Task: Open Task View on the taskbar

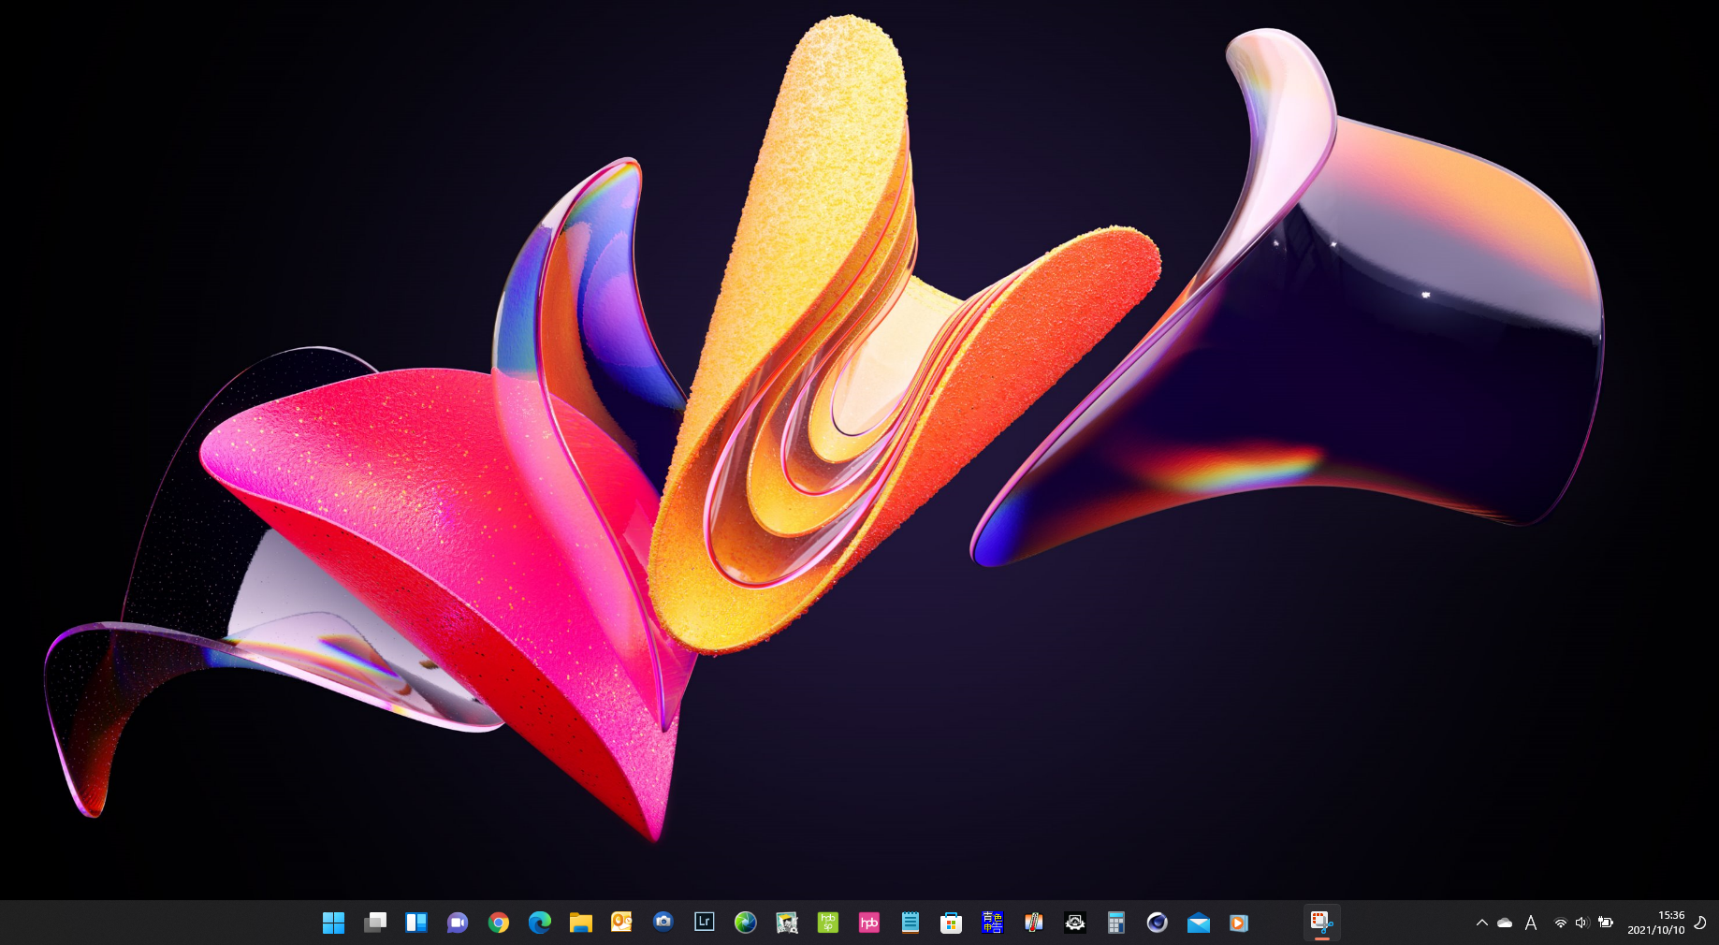Action: (x=375, y=923)
